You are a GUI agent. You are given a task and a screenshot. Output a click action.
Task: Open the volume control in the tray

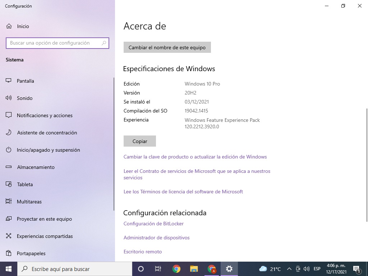pos(306,269)
